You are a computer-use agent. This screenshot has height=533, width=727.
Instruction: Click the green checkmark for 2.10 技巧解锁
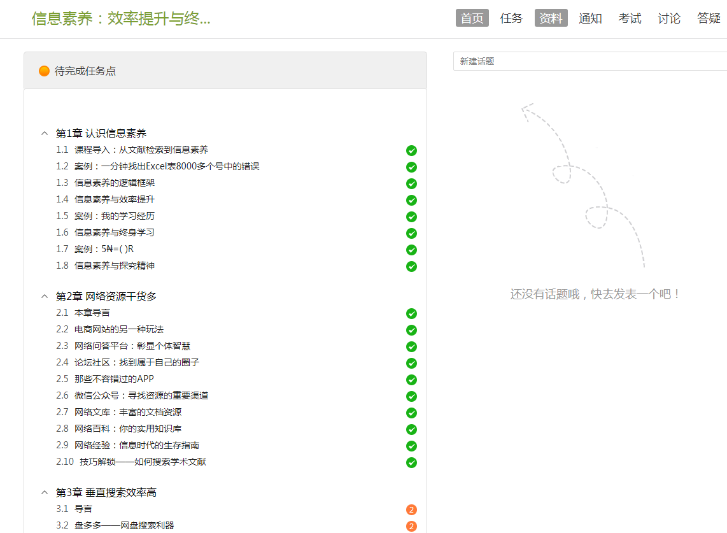click(x=411, y=463)
